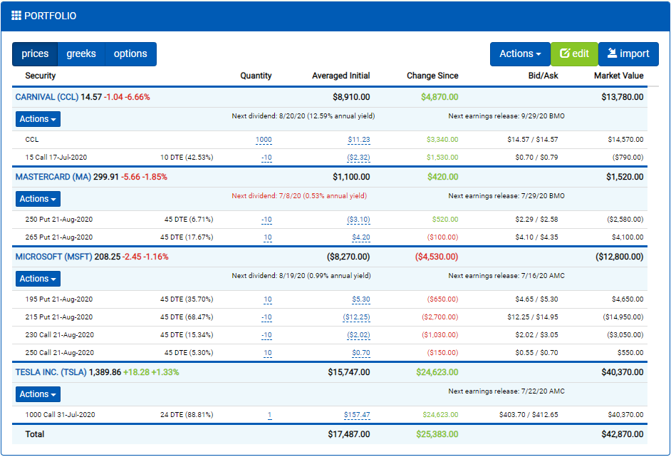This screenshot has height=457, width=671.
Task: Edit quantity of 195 Put 21-Aug-2020
Action: [x=268, y=299]
